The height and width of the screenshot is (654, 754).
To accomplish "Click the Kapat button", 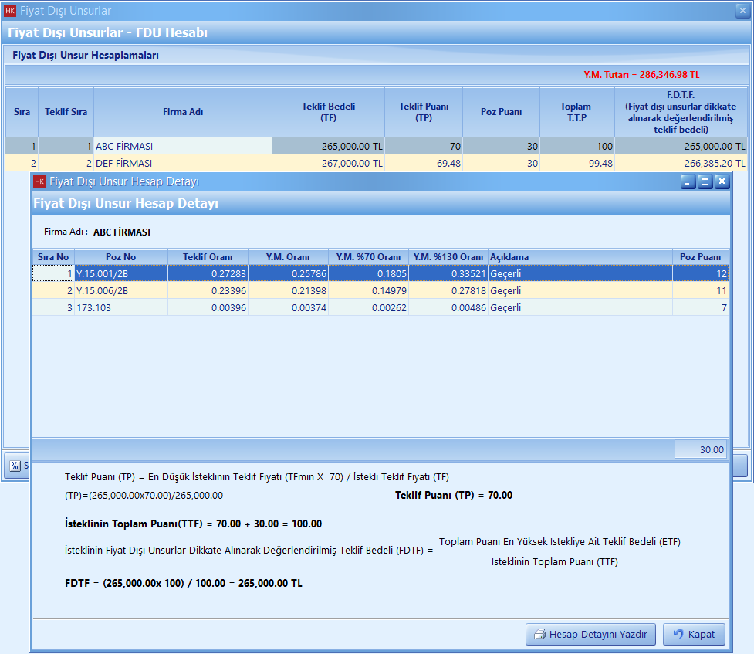I will pyautogui.click(x=694, y=634).
